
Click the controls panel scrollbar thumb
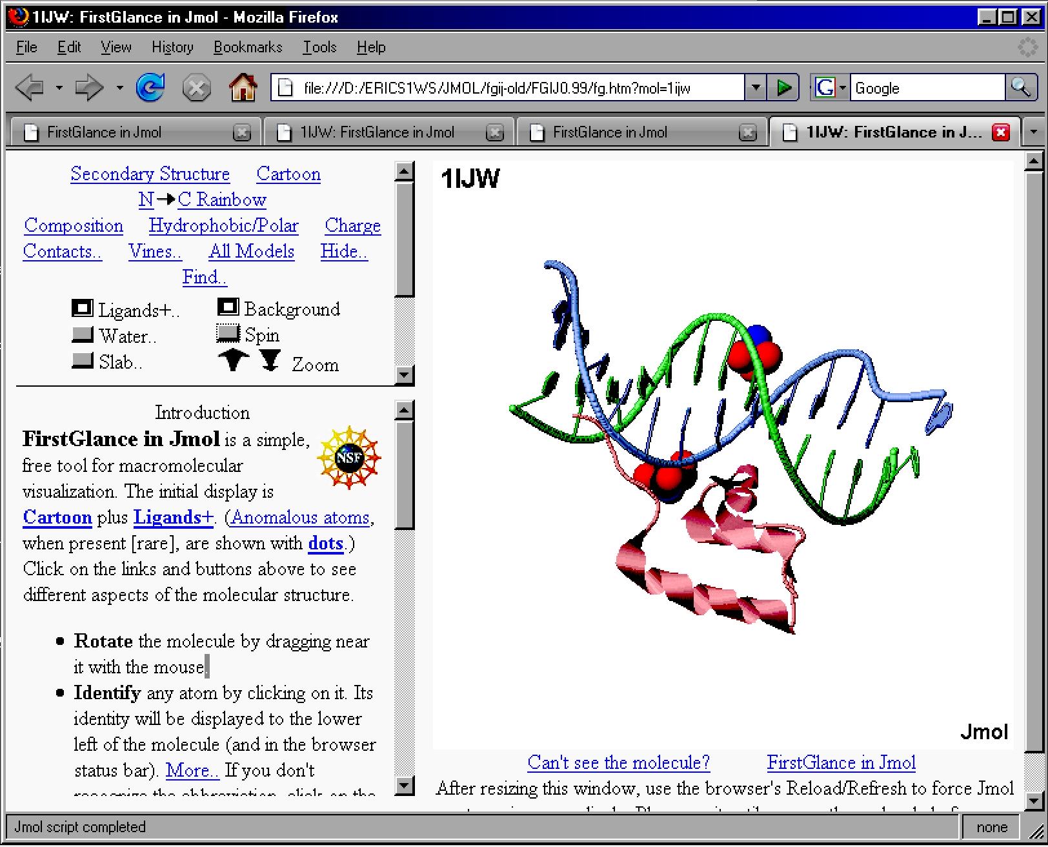click(405, 240)
